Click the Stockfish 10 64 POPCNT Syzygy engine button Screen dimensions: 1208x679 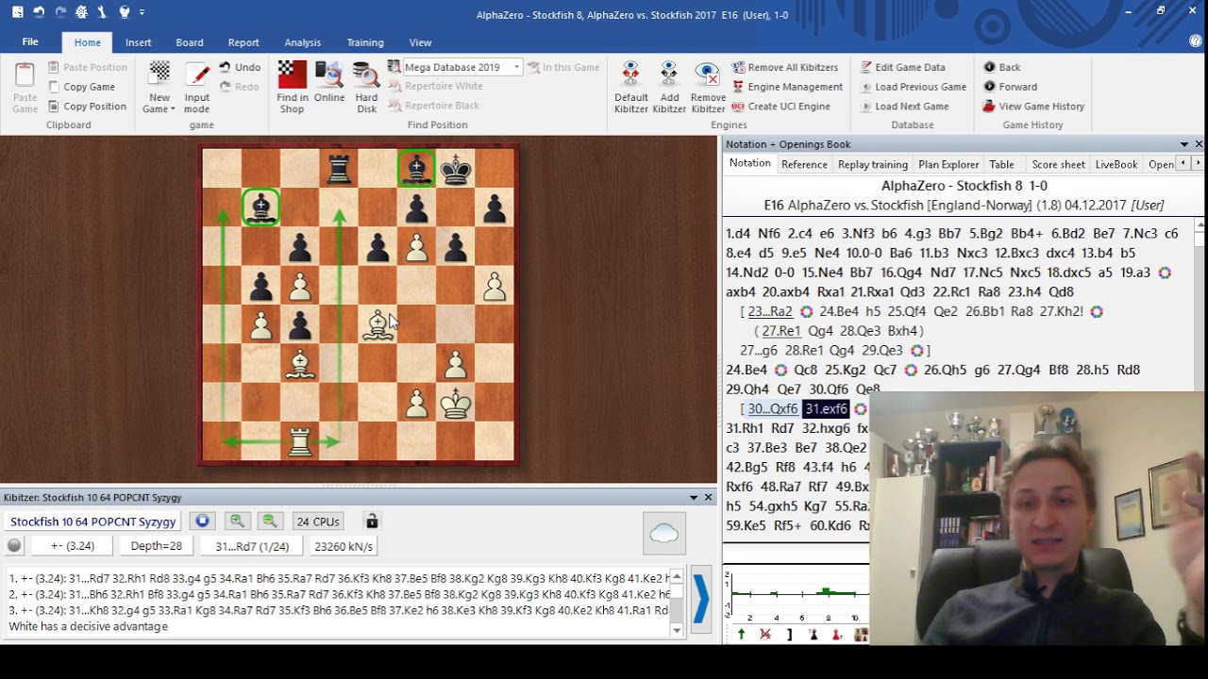93,522
